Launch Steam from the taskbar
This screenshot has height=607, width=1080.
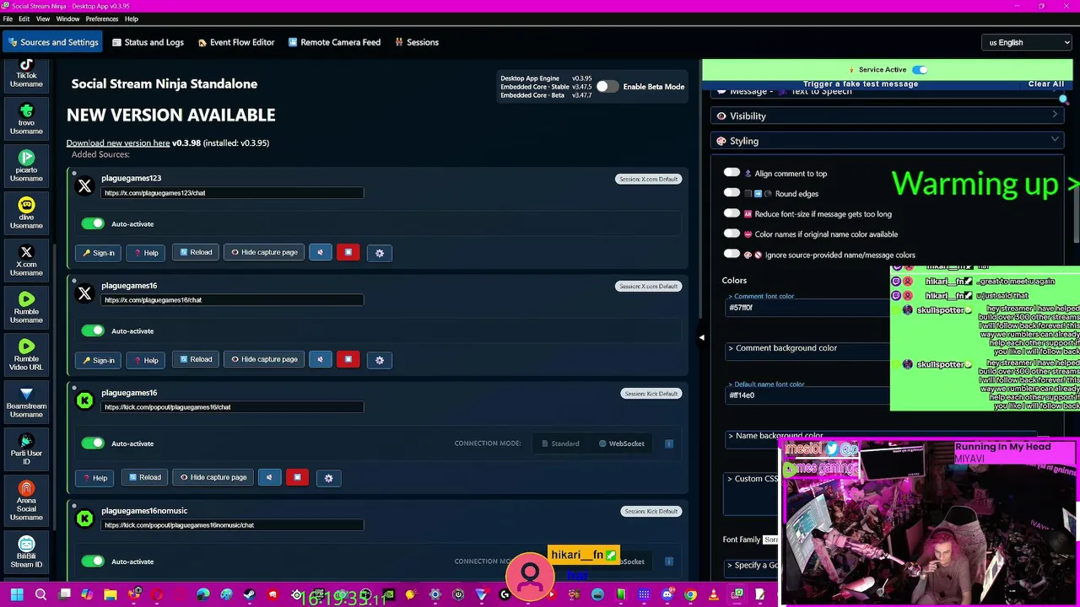pos(249,595)
